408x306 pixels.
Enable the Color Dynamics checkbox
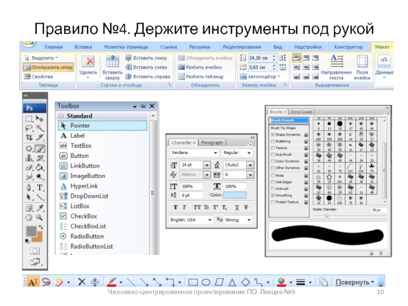click(273, 161)
